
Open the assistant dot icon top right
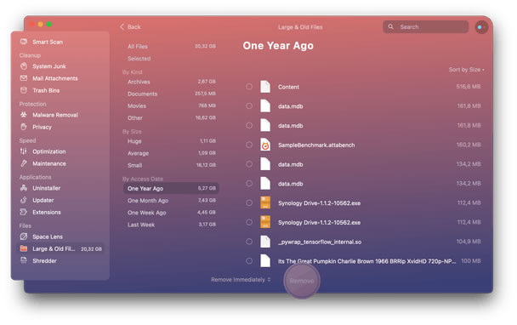coord(480,27)
